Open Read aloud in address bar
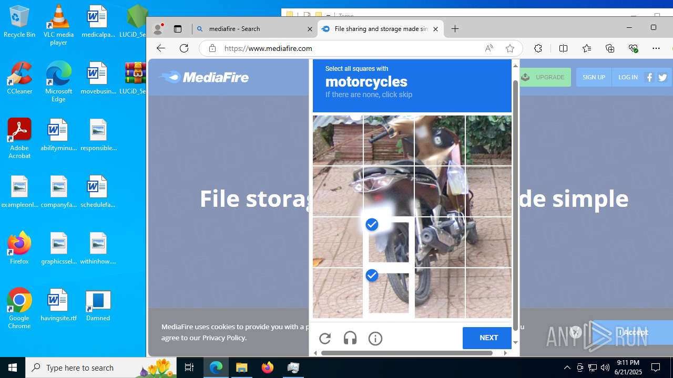 [x=489, y=48]
